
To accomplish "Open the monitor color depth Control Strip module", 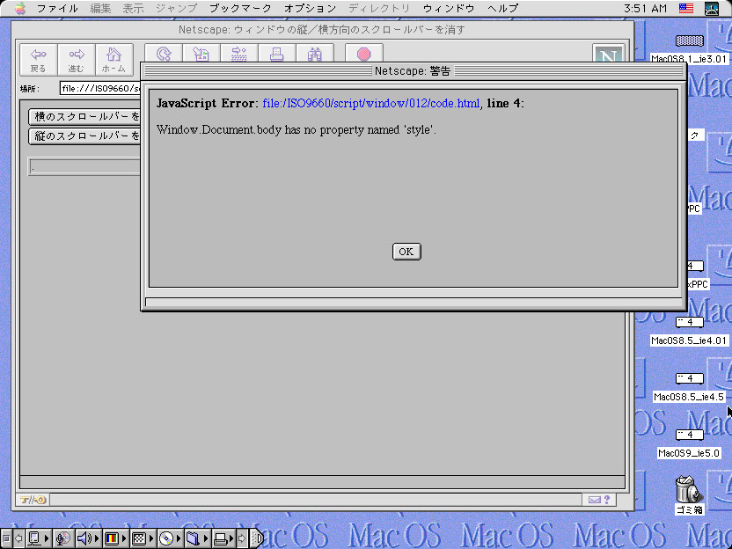I will point(115,538).
